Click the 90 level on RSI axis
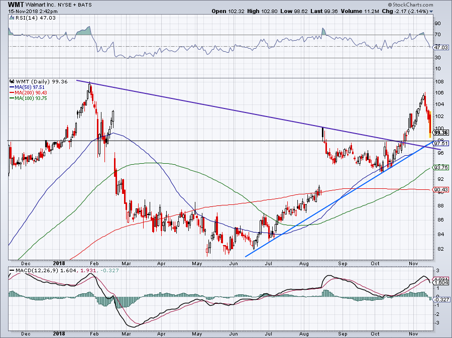This screenshot has width=452, height=338. click(437, 23)
